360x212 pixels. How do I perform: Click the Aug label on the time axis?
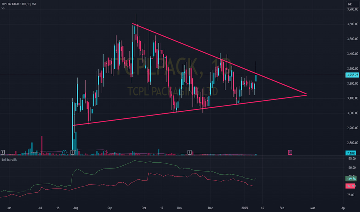[76, 208]
